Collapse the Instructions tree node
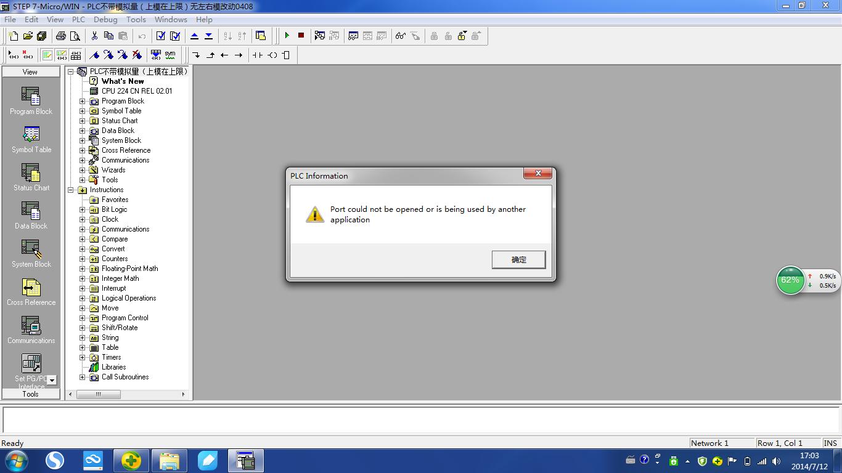This screenshot has width=842, height=473. (x=71, y=190)
